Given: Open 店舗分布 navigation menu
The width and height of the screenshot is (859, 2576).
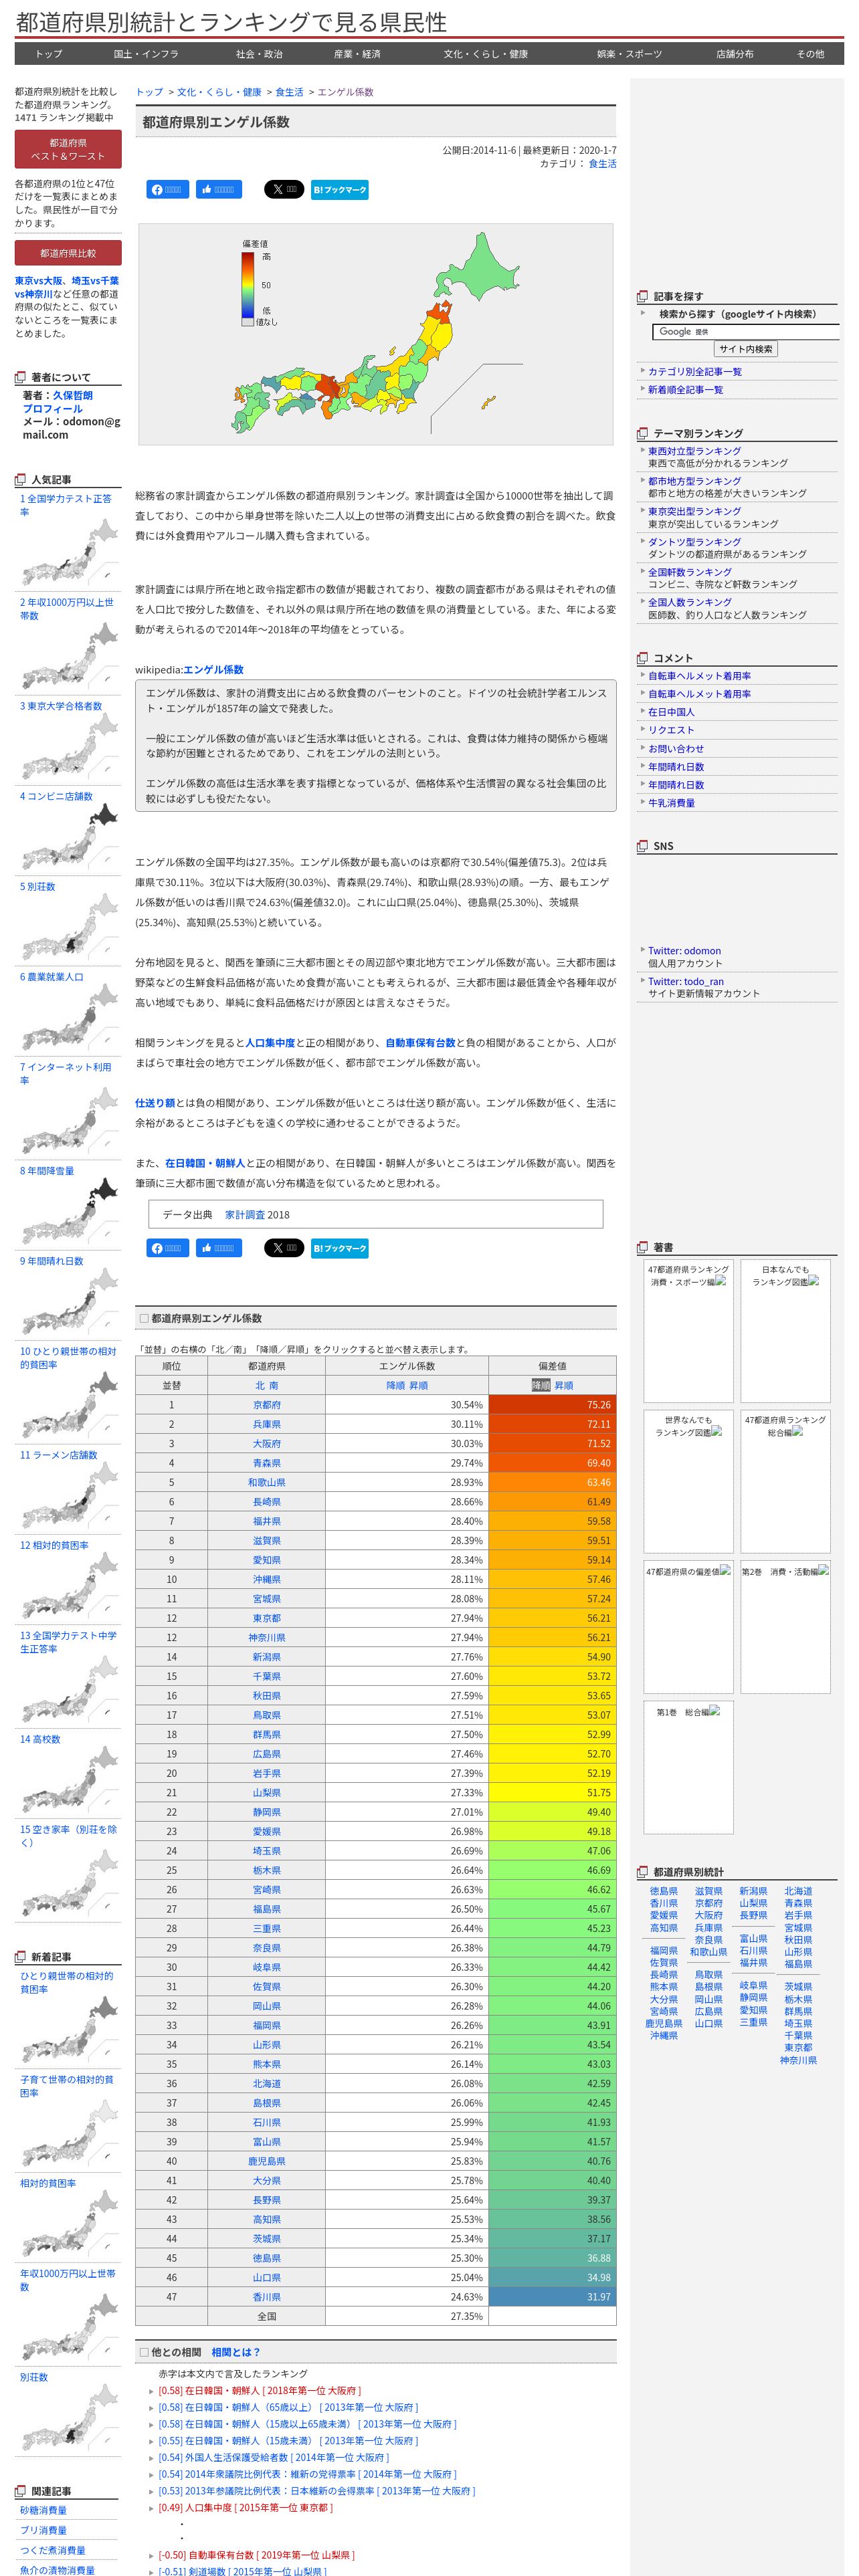Looking at the screenshot, I should point(735,54).
